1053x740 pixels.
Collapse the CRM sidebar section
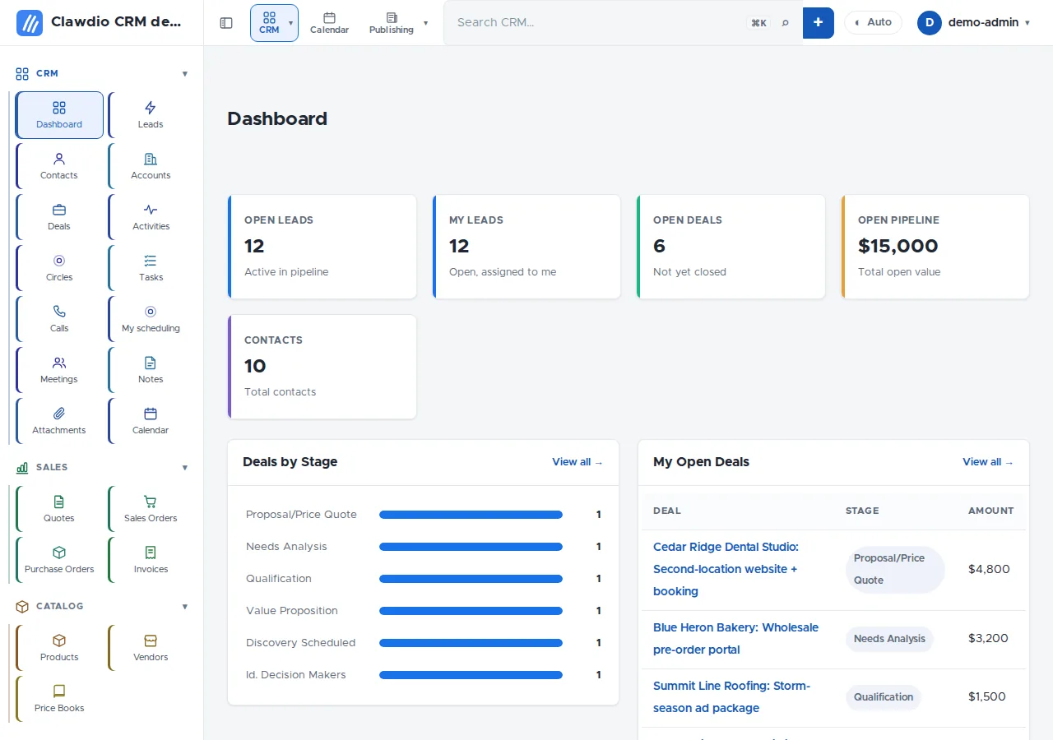click(184, 74)
